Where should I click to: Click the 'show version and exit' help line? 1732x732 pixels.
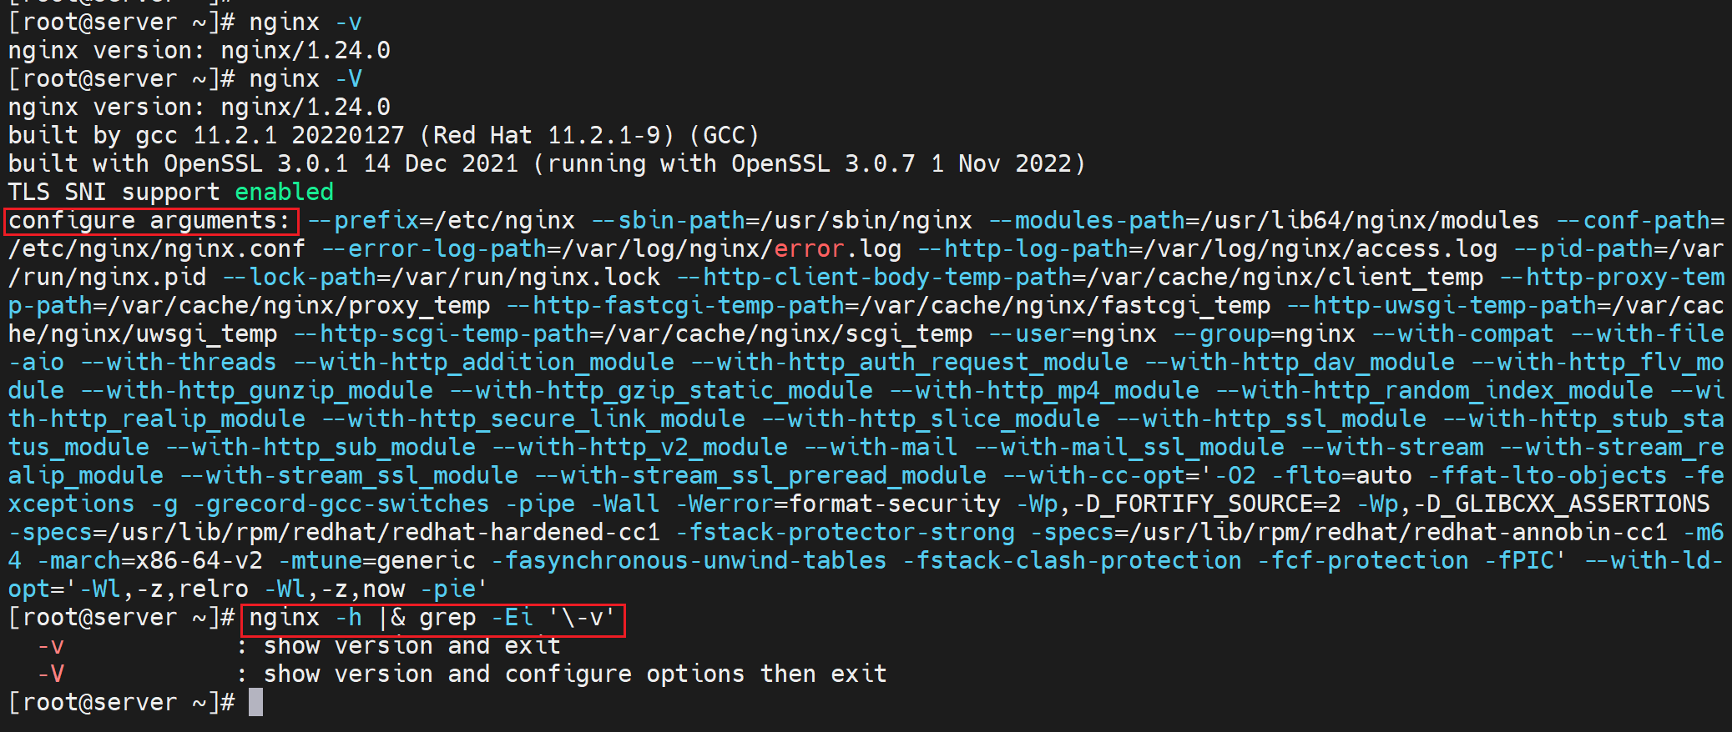pos(412,646)
